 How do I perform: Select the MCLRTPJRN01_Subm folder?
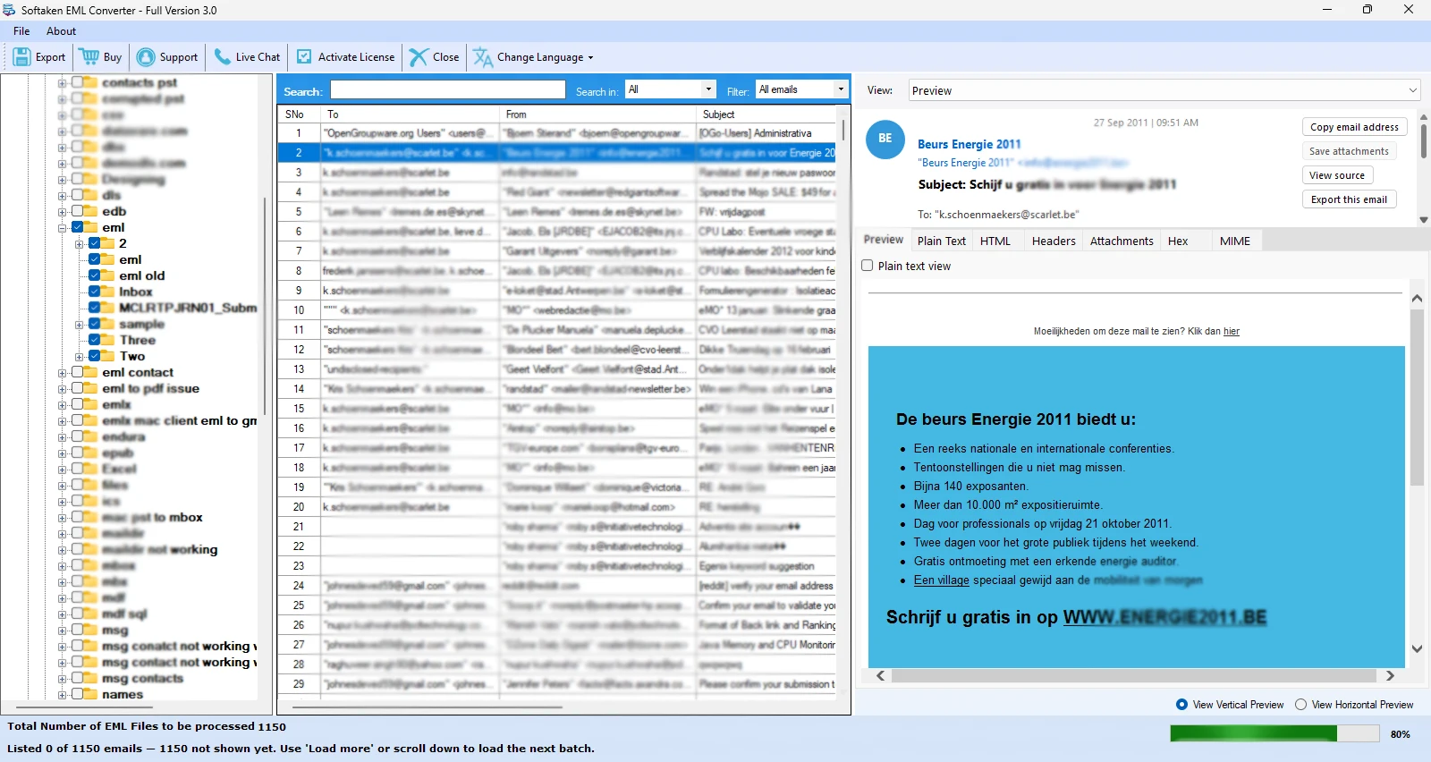[188, 308]
